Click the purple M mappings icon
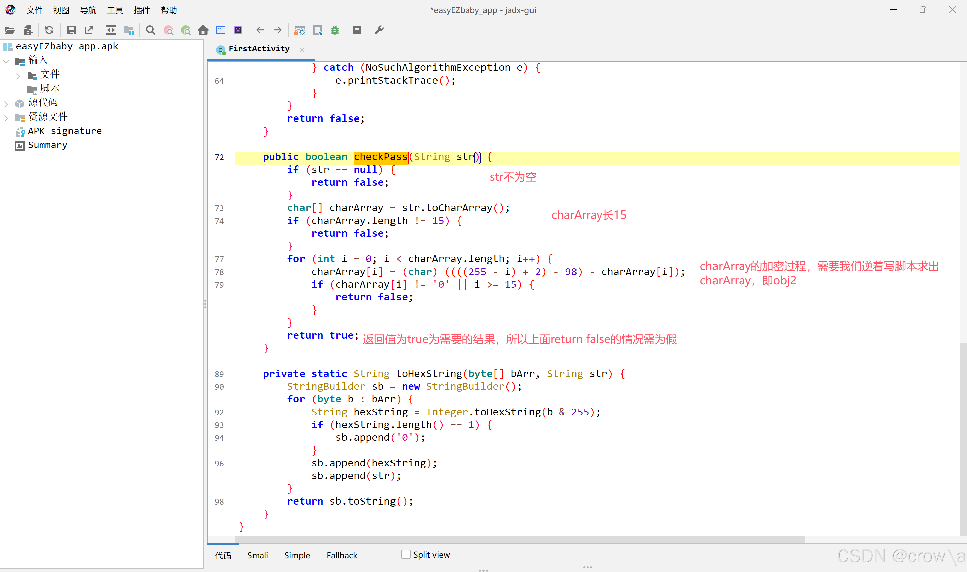The image size is (967, 572). (238, 30)
